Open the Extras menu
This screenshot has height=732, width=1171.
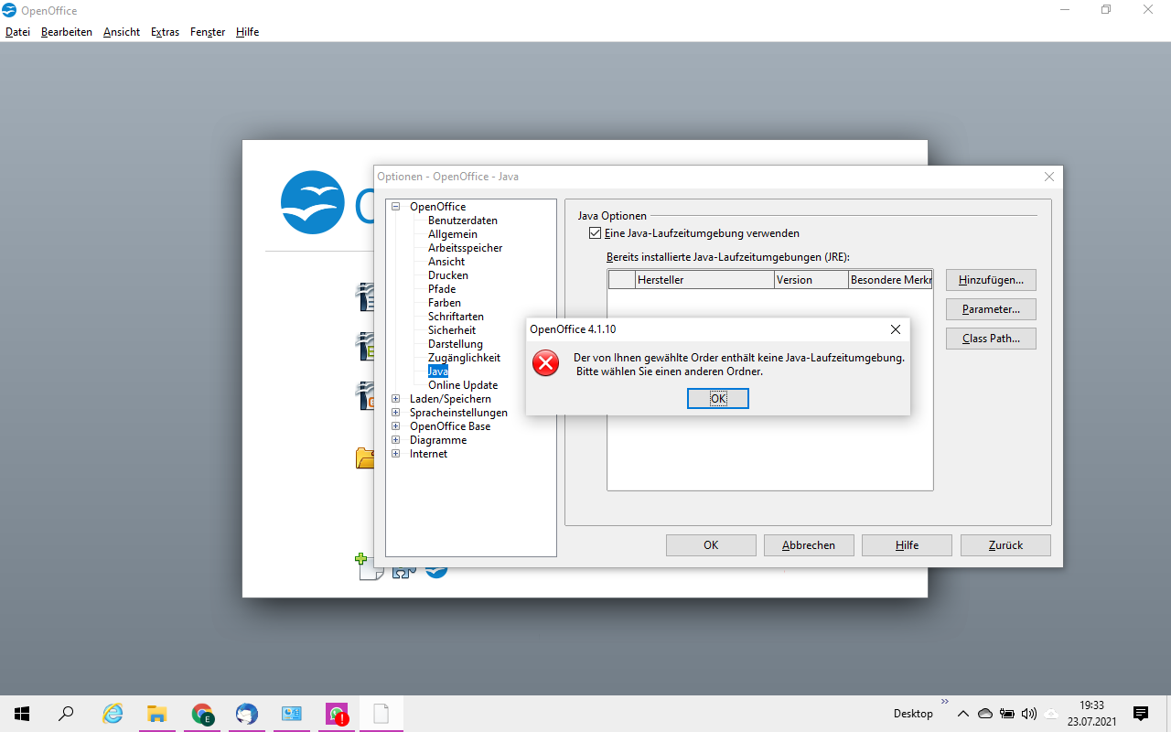click(165, 32)
